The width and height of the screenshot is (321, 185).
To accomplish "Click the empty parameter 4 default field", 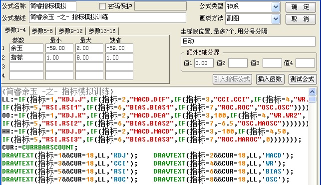I will (x=119, y=75).
